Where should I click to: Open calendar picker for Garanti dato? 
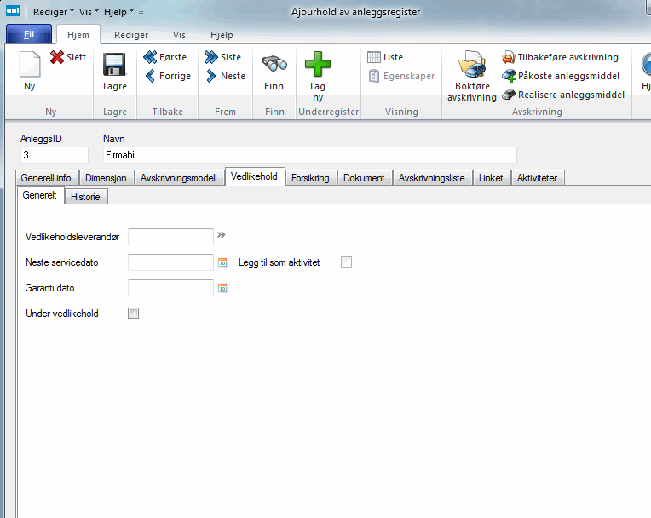(223, 288)
